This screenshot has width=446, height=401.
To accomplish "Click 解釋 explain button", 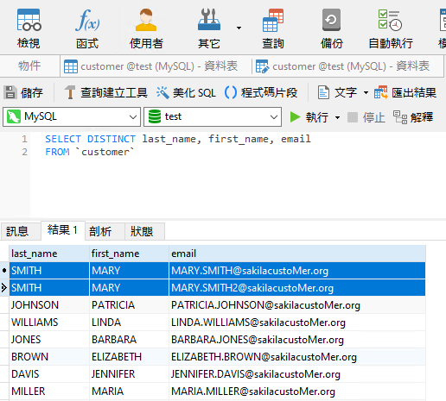I will 413,117.
